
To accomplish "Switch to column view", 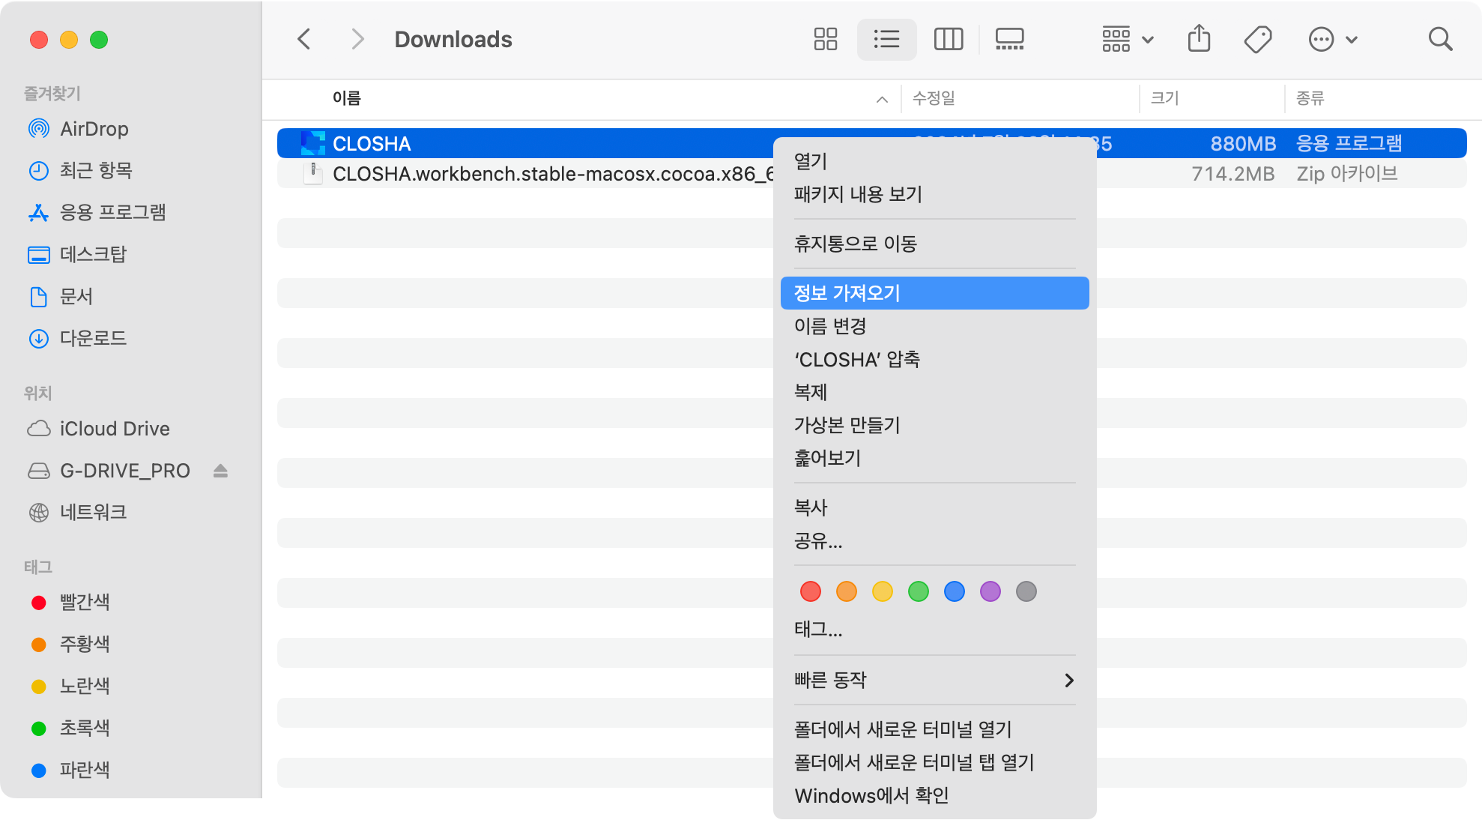I will coord(948,39).
